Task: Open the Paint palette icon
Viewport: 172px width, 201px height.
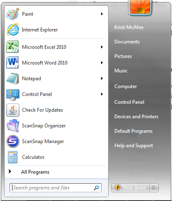Action: pos(13,14)
